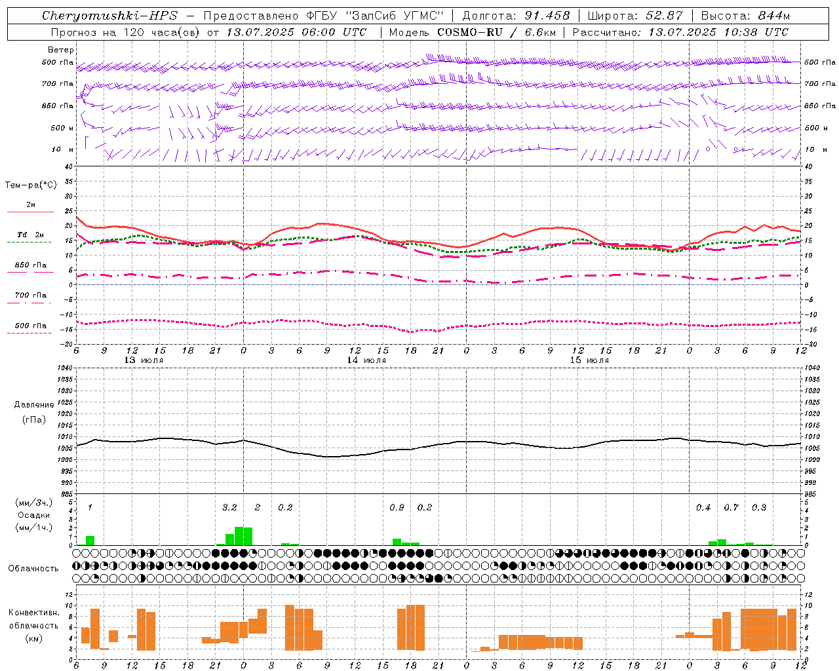Click '500 гПа' in the temperature legend
Image resolution: width=839 pixels, height=671 pixels.
pos(31,326)
